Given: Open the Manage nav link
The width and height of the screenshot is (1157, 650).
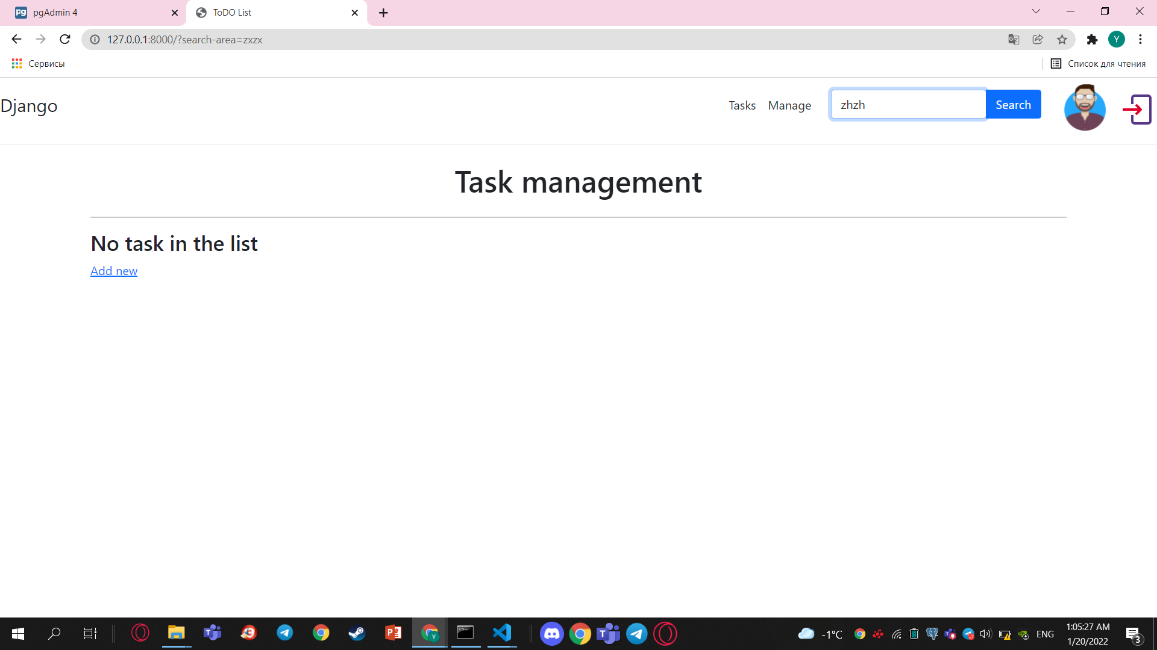Looking at the screenshot, I should click(x=789, y=105).
